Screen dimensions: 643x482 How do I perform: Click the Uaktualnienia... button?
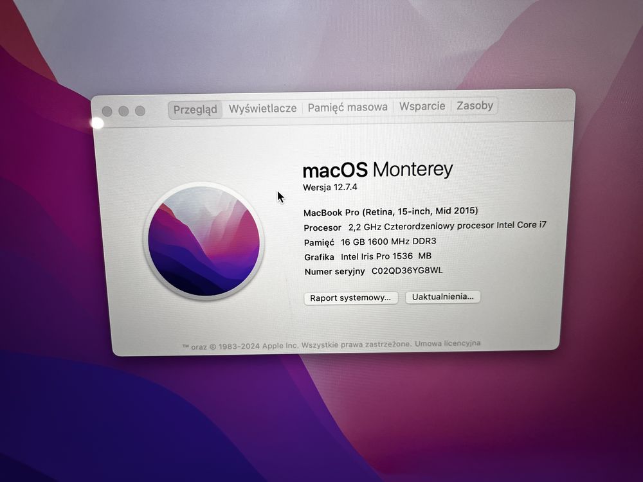pos(443,297)
